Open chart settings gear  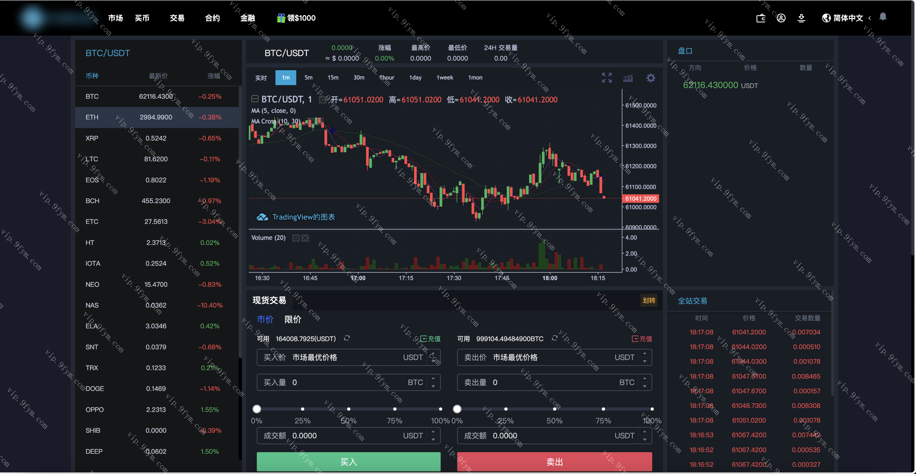[650, 78]
